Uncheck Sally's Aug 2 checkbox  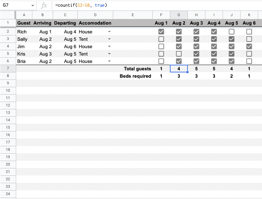click(179, 39)
